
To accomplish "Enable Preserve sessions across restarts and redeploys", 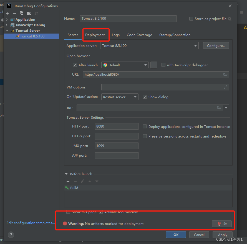I will pos(145,136).
